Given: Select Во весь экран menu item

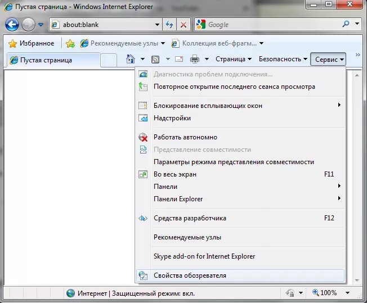Looking at the screenshot, I should 240,174.
